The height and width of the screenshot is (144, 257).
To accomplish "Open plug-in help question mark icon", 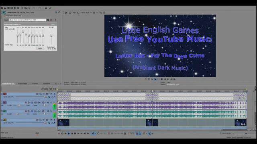I will click(55, 20).
